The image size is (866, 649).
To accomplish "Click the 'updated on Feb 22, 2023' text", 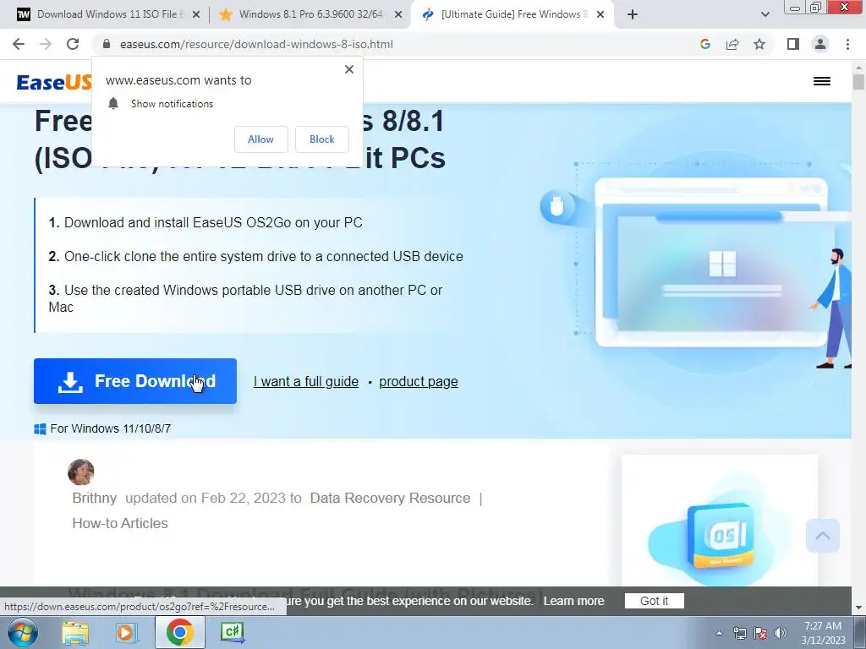I will pos(213,498).
